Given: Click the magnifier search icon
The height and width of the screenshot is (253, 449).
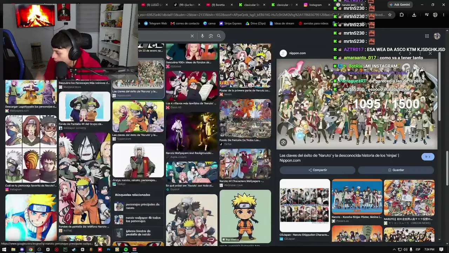Looking at the screenshot, I should coord(219,36).
